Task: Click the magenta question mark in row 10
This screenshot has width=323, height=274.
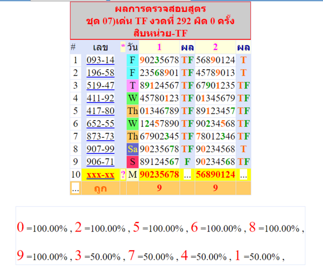Action: (123, 175)
